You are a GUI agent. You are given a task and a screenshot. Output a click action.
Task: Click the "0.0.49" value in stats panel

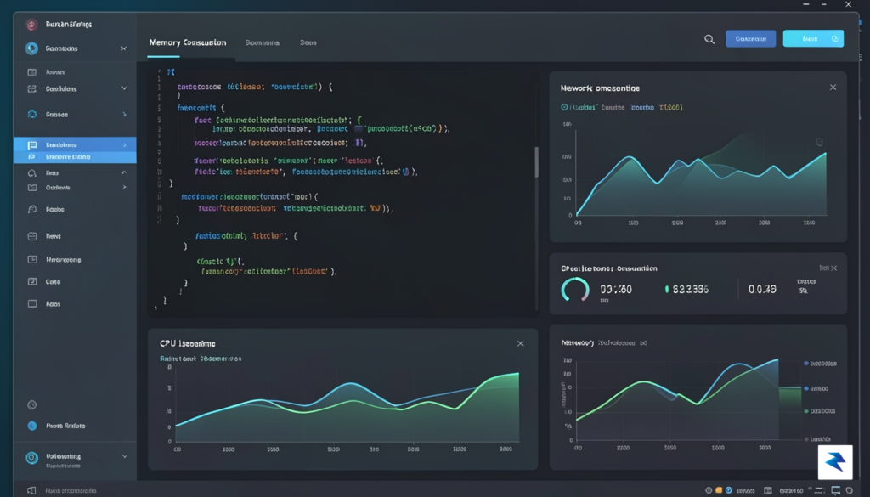pyautogui.click(x=762, y=289)
